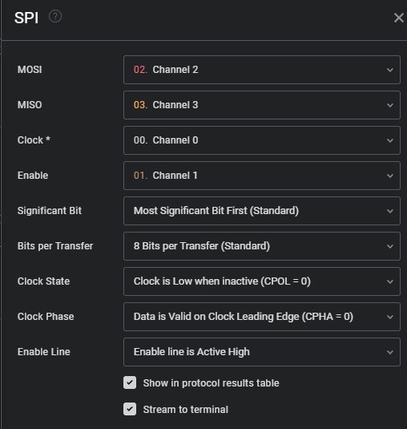
Task: Close the SPI analyzer settings panel
Action: click(x=399, y=18)
